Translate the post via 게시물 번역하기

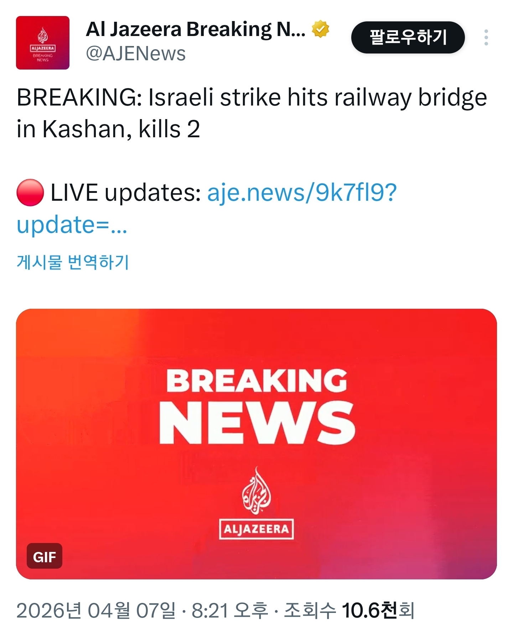pyautogui.click(x=73, y=262)
